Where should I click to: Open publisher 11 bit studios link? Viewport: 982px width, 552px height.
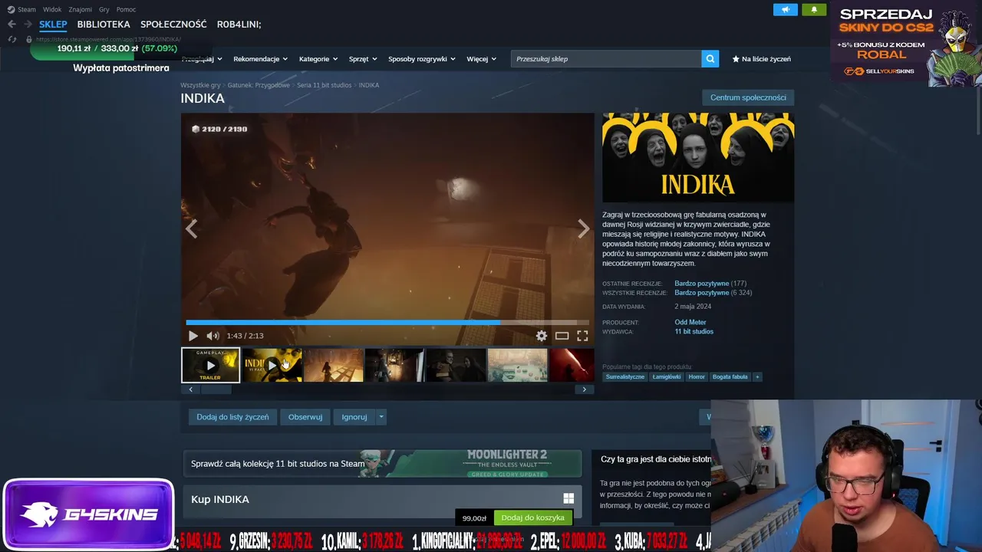pos(694,331)
